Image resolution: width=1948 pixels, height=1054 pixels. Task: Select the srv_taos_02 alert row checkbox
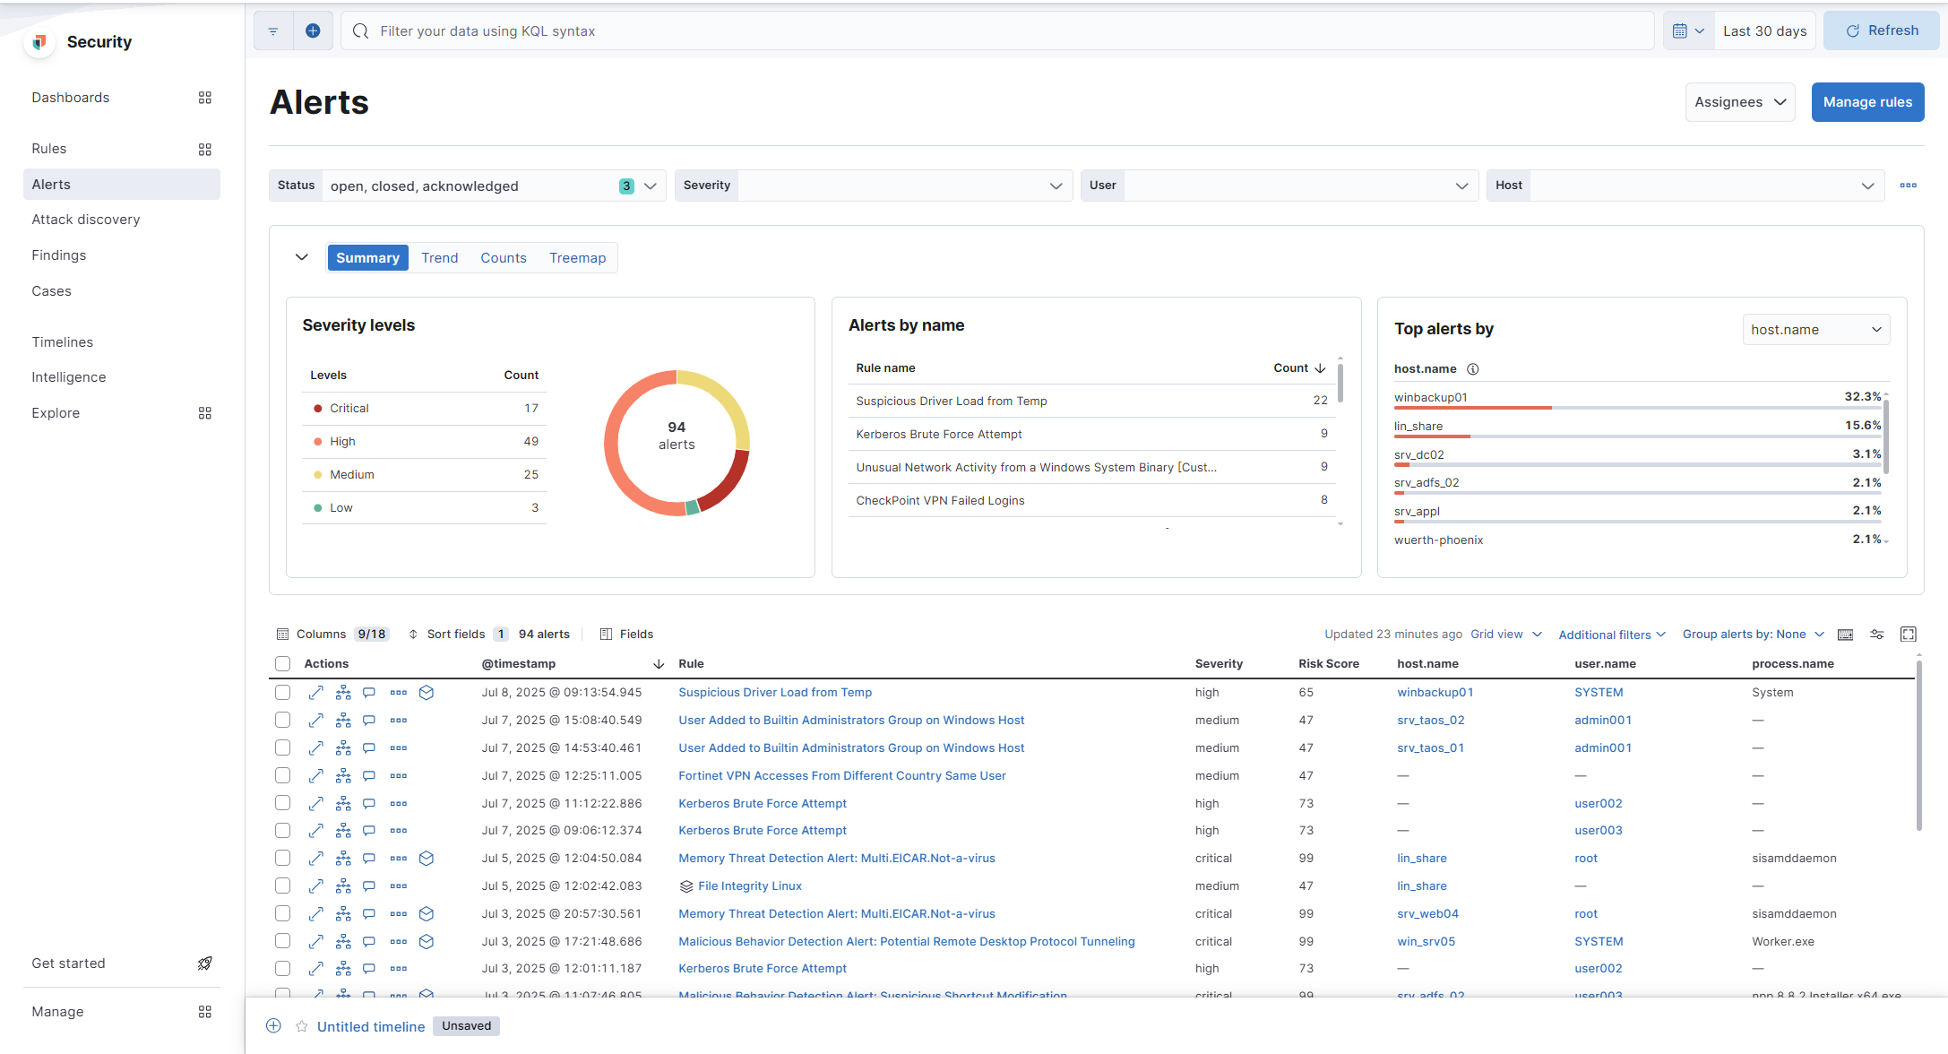[x=283, y=720]
